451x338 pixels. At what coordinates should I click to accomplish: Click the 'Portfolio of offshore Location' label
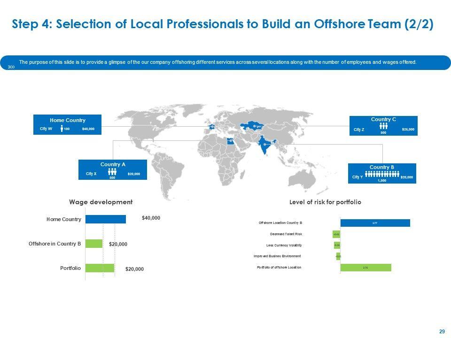point(279,267)
